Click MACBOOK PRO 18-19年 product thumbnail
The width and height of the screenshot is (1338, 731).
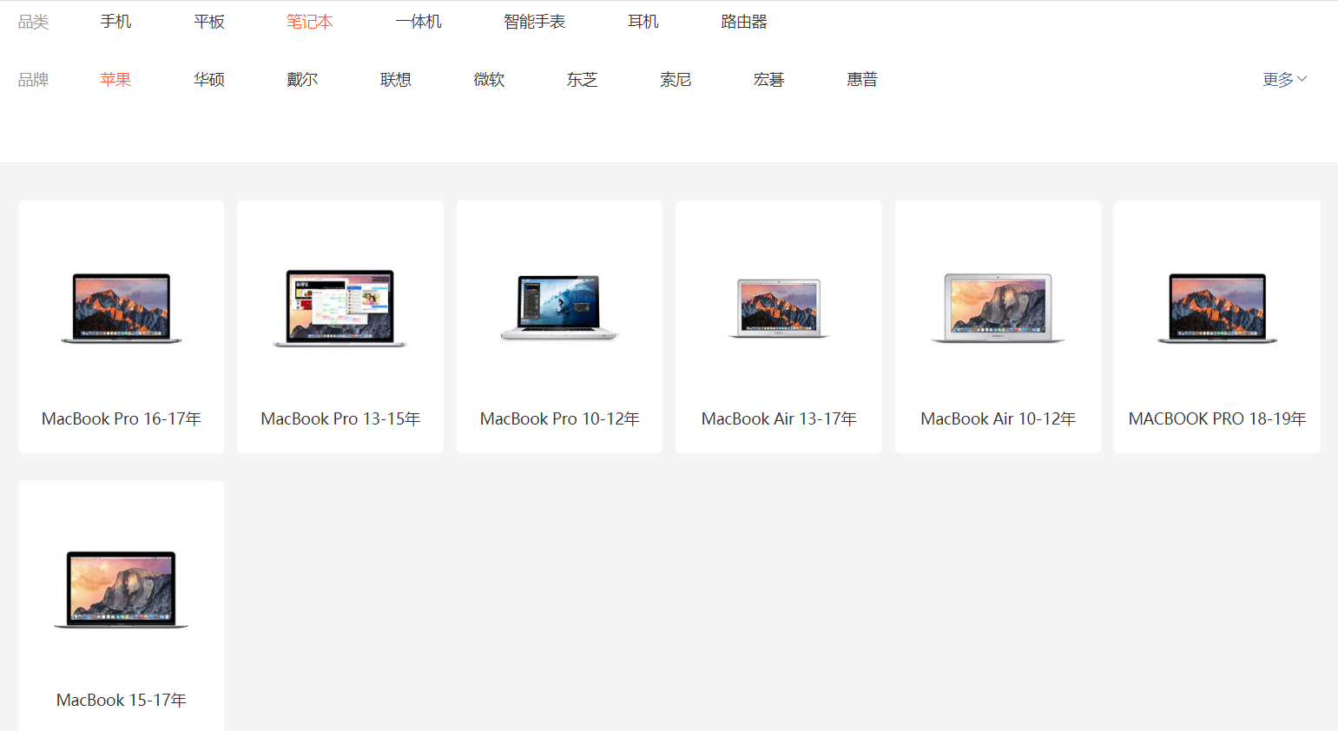[x=1216, y=308]
